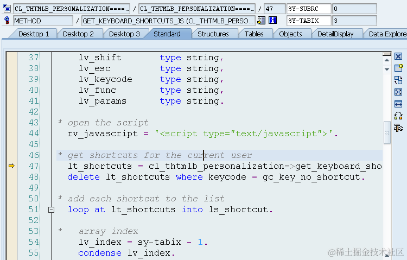Click variable lv_shift on line 37

click(100, 58)
